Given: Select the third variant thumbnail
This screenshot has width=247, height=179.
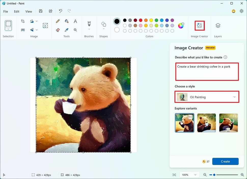Looking at the screenshot, I should (x=228, y=123).
